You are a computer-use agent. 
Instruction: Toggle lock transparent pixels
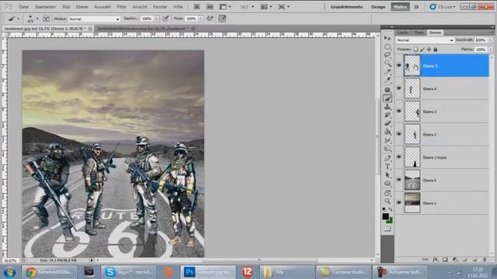(415, 50)
